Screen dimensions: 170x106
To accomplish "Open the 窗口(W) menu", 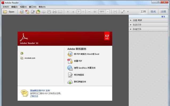I will pos(33,7).
